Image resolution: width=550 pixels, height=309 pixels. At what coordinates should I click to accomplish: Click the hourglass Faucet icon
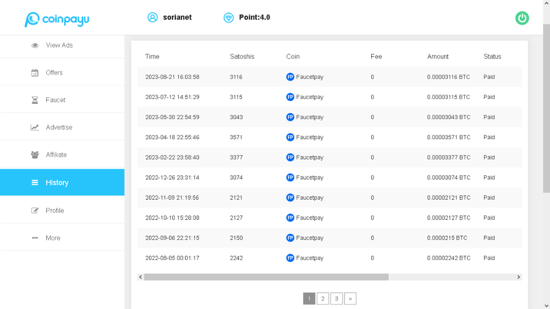[x=35, y=100]
